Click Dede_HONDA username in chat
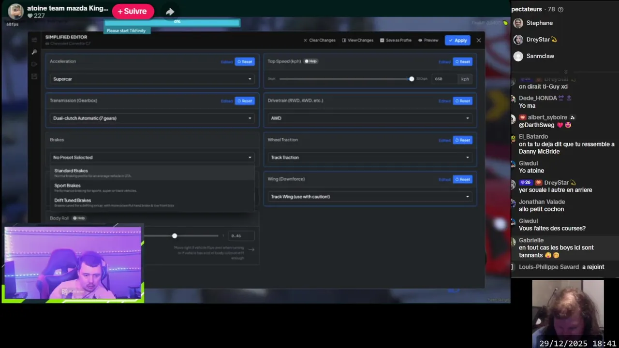 [x=538, y=98]
